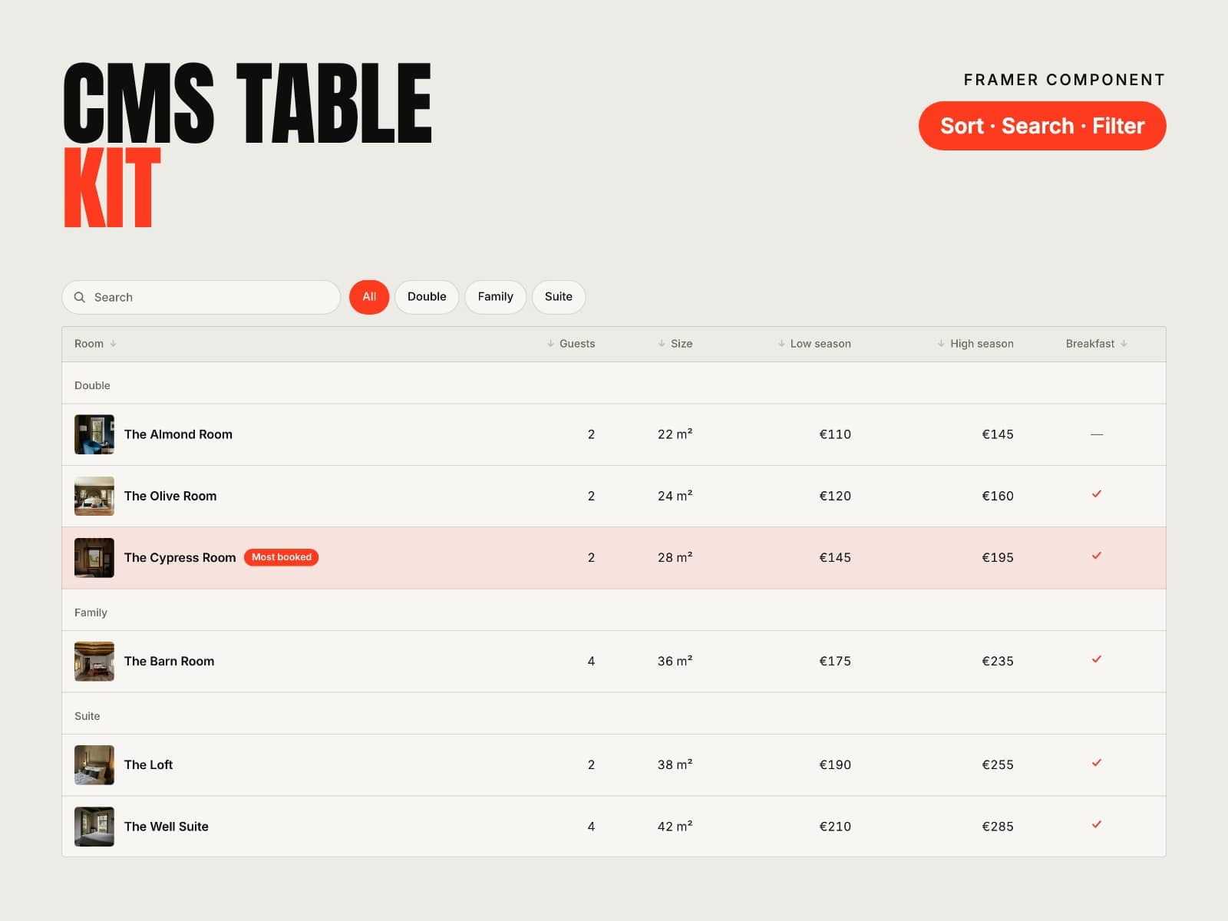The image size is (1228, 921).
Task: Open The Well Suite thumbnail
Action: click(x=94, y=827)
